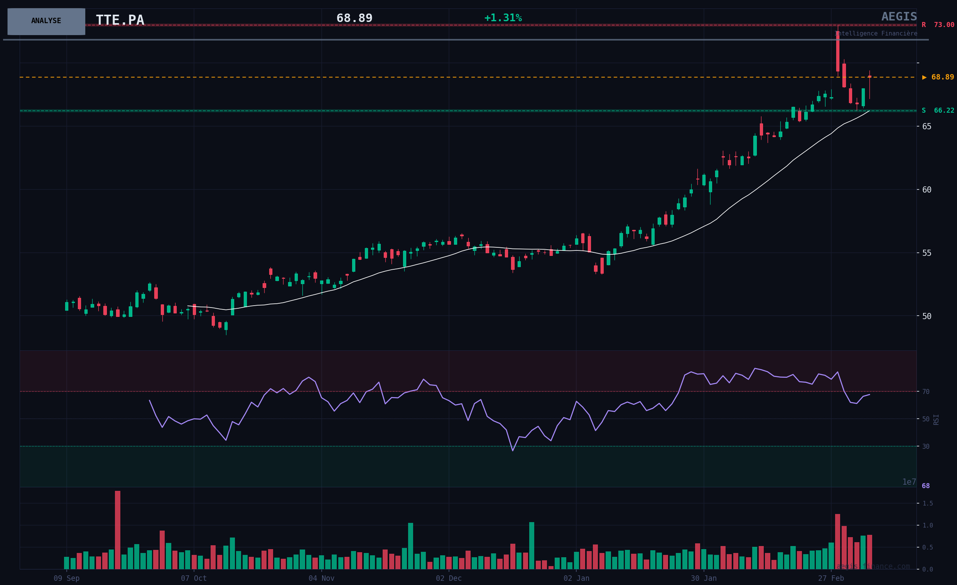957x585 pixels.
Task: Click the AEGIS logo text
Action: pos(899,17)
